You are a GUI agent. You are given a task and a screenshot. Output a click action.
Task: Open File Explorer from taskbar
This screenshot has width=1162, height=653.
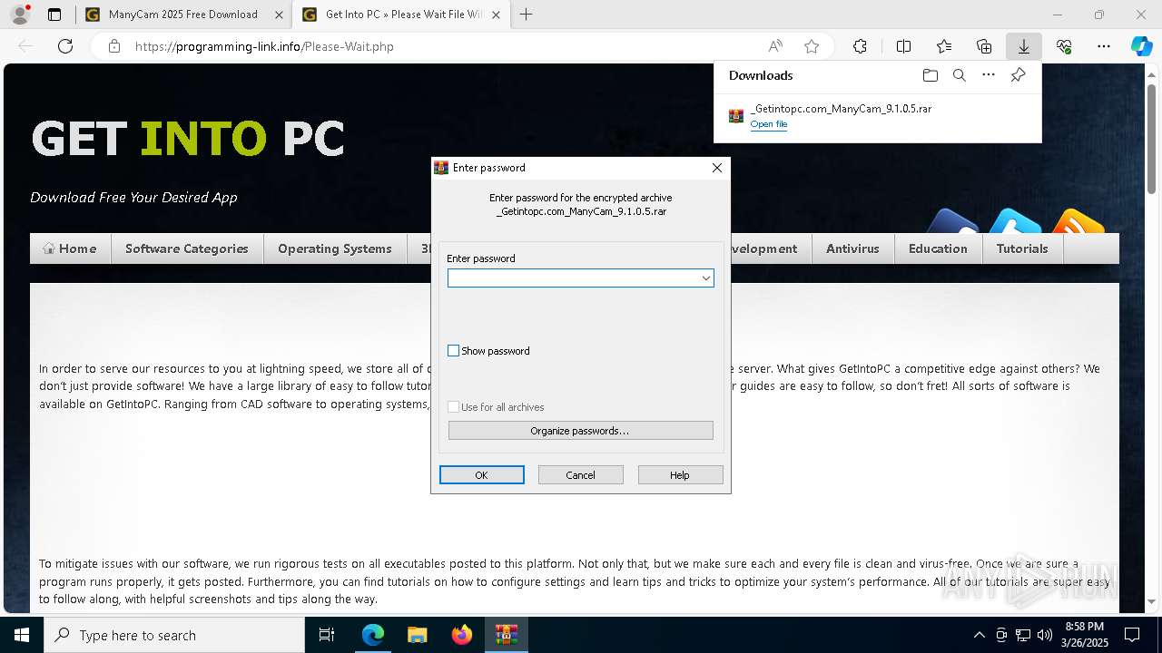(x=418, y=635)
